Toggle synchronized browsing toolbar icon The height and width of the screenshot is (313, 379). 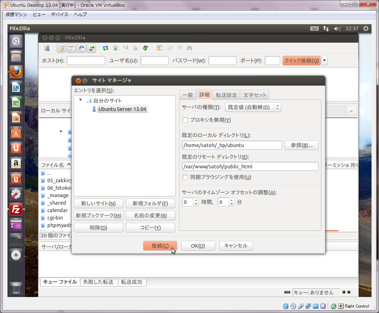180,48
